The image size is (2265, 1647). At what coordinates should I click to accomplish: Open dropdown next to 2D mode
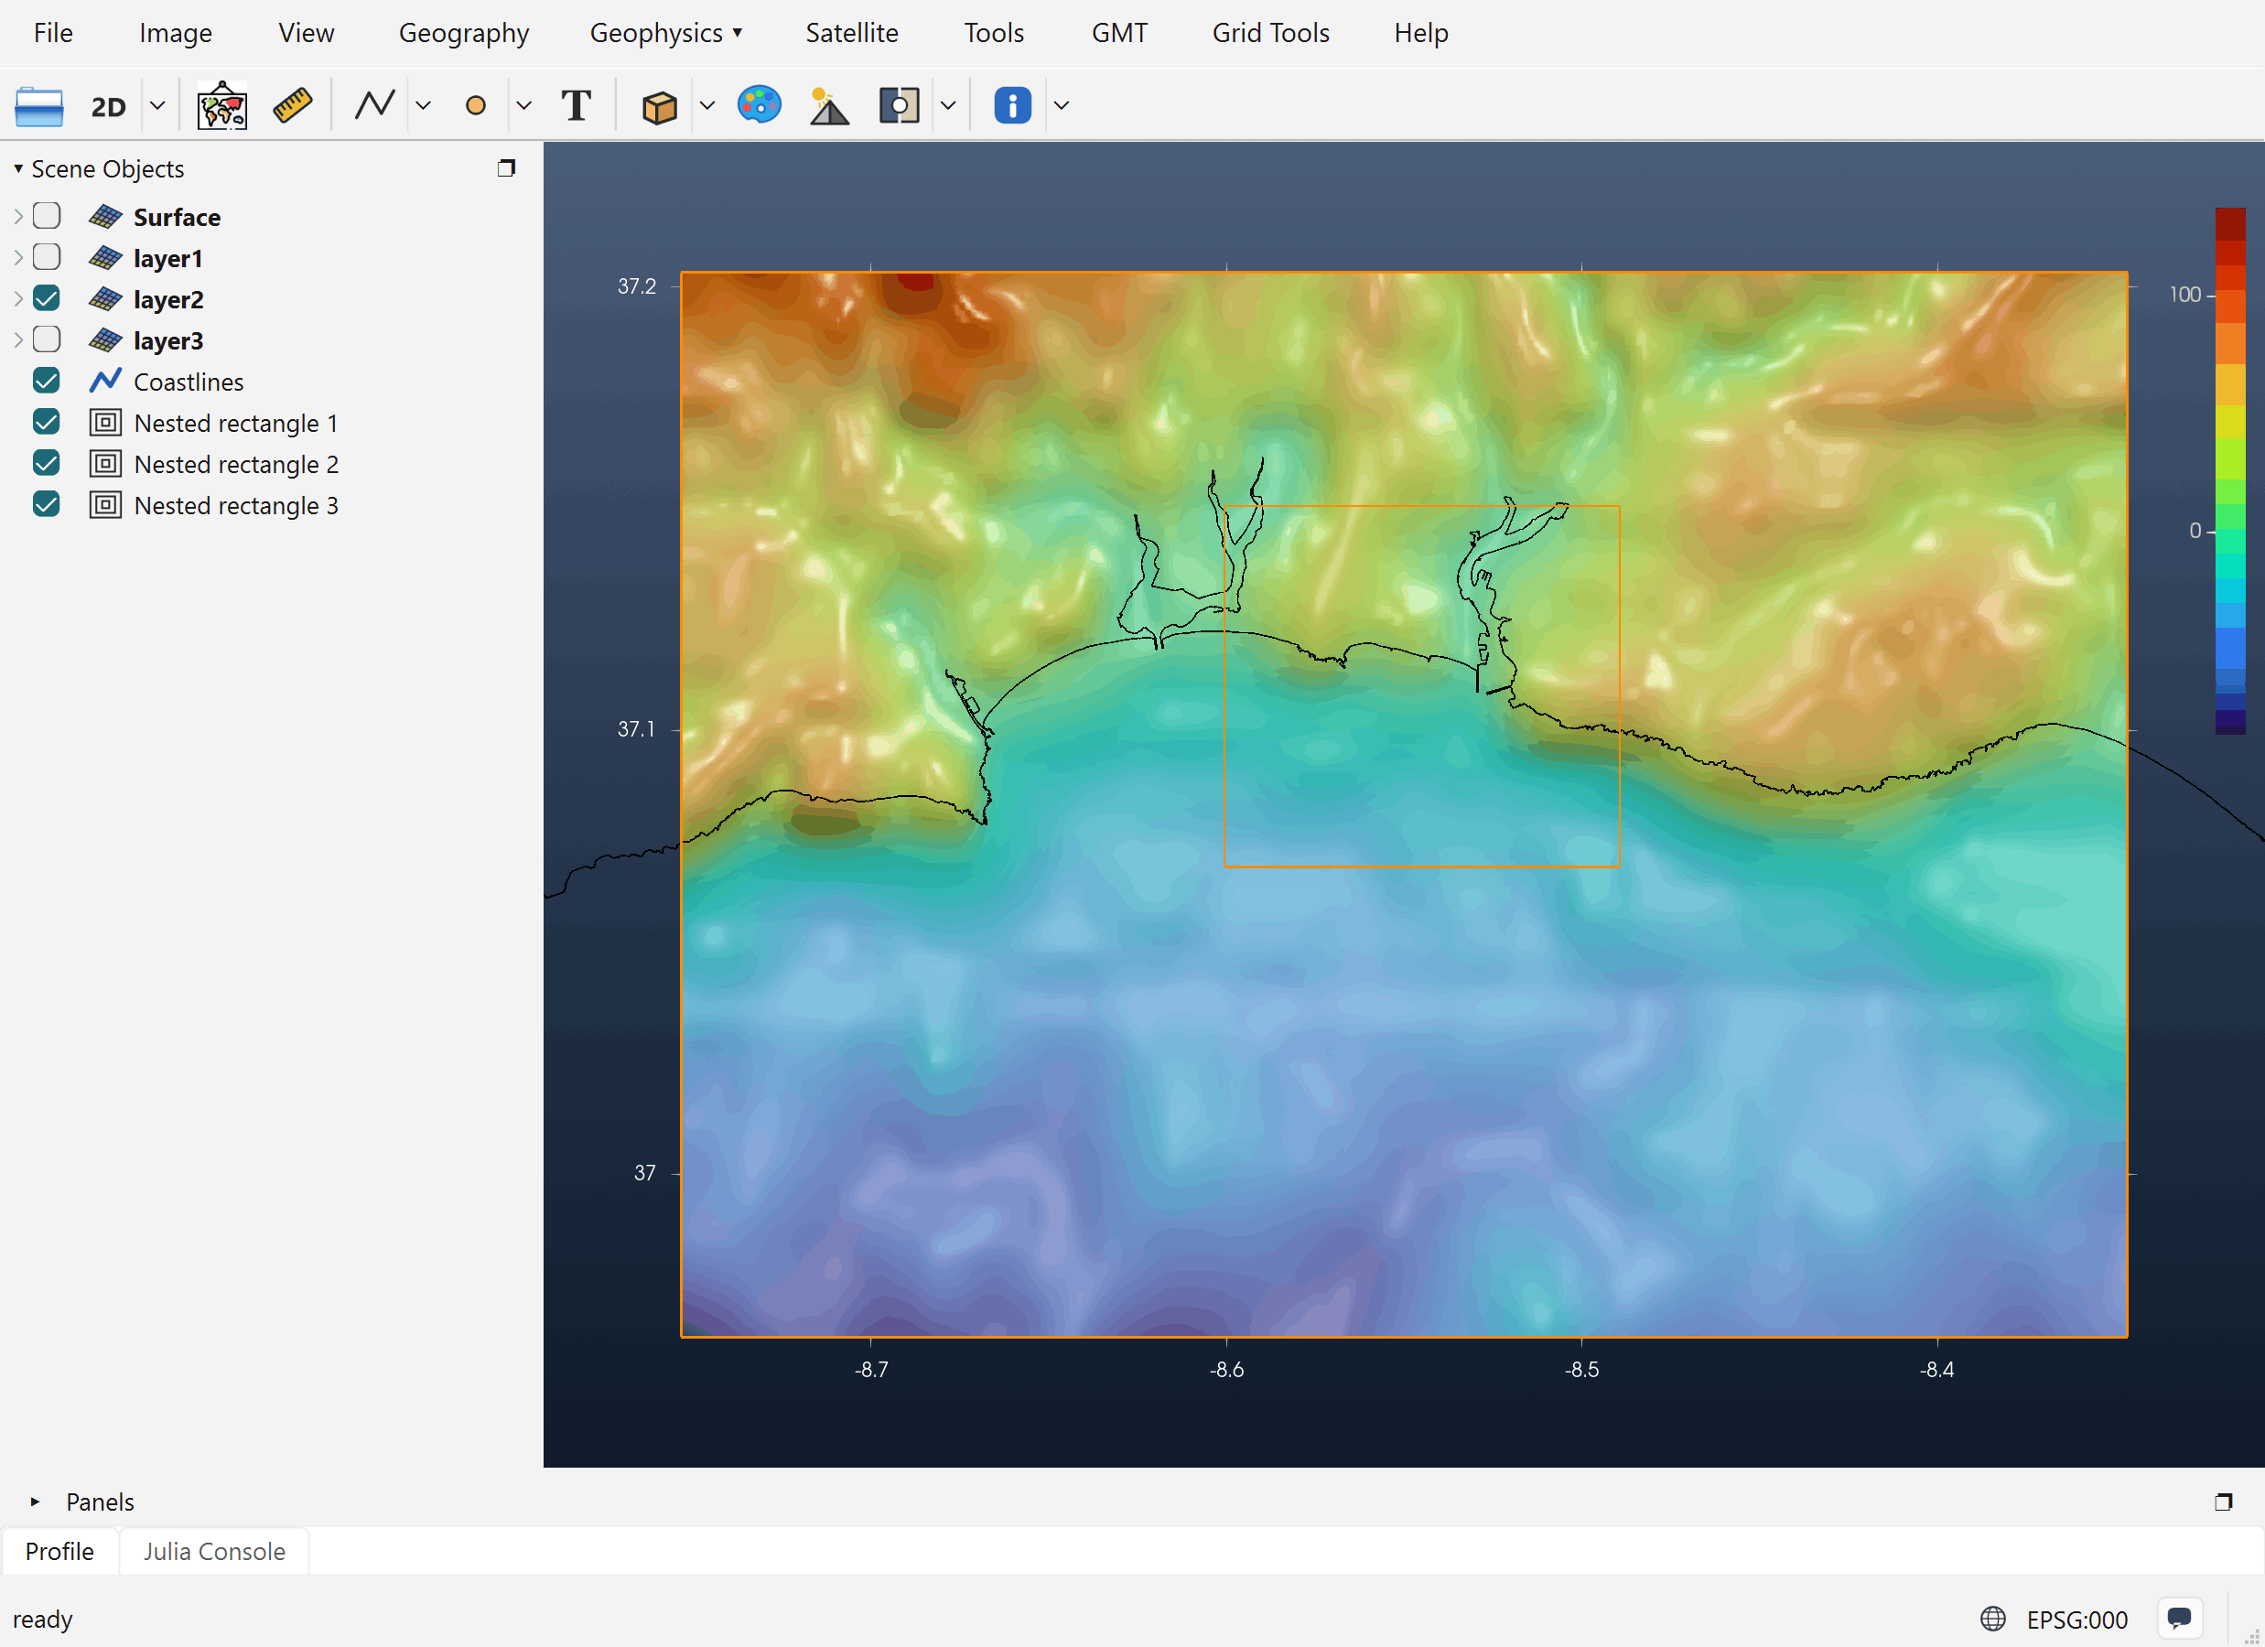click(156, 105)
